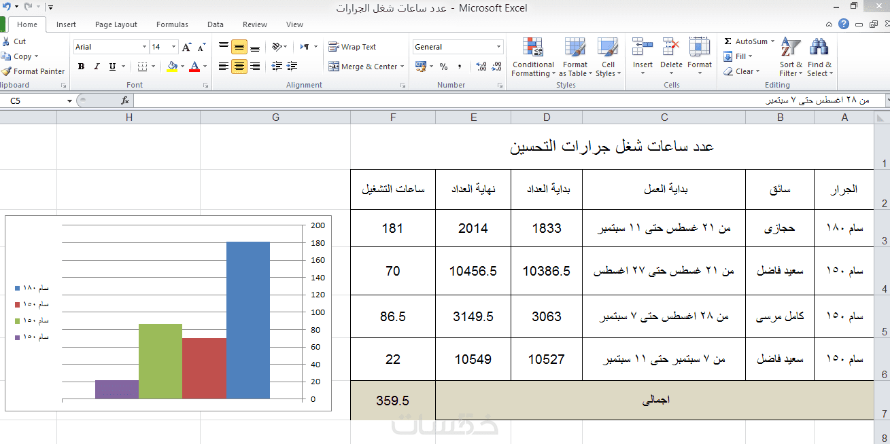Click the red Font Color button

pos(194,67)
